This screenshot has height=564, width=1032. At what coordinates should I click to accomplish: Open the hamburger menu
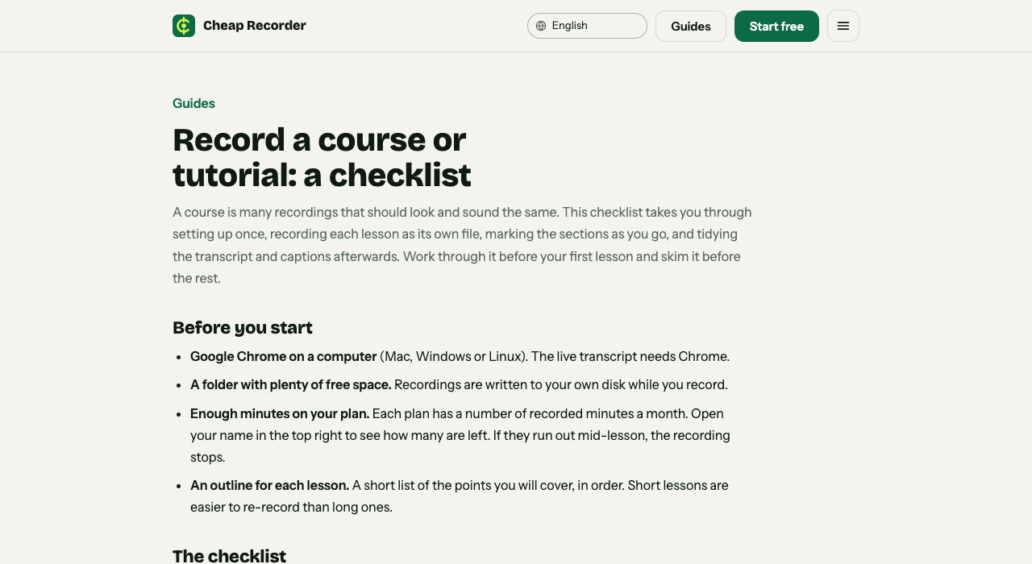(x=843, y=26)
